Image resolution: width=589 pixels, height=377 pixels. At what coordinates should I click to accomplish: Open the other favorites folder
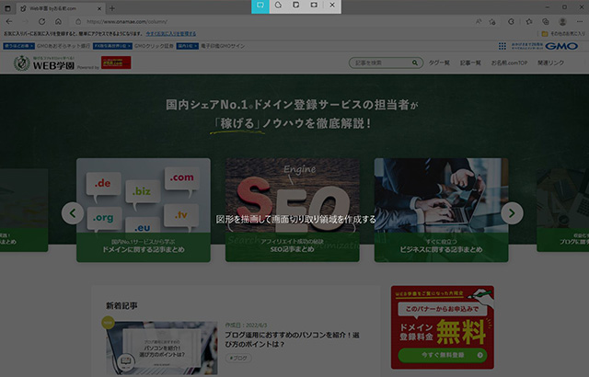pos(563,34)
